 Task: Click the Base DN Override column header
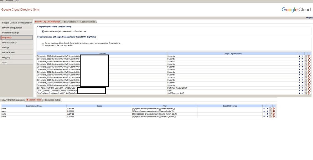click(230, 106)
